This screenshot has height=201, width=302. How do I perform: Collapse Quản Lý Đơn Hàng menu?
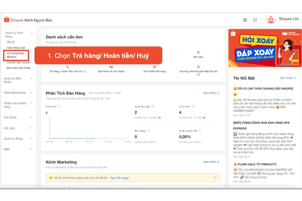click(32, 33)
